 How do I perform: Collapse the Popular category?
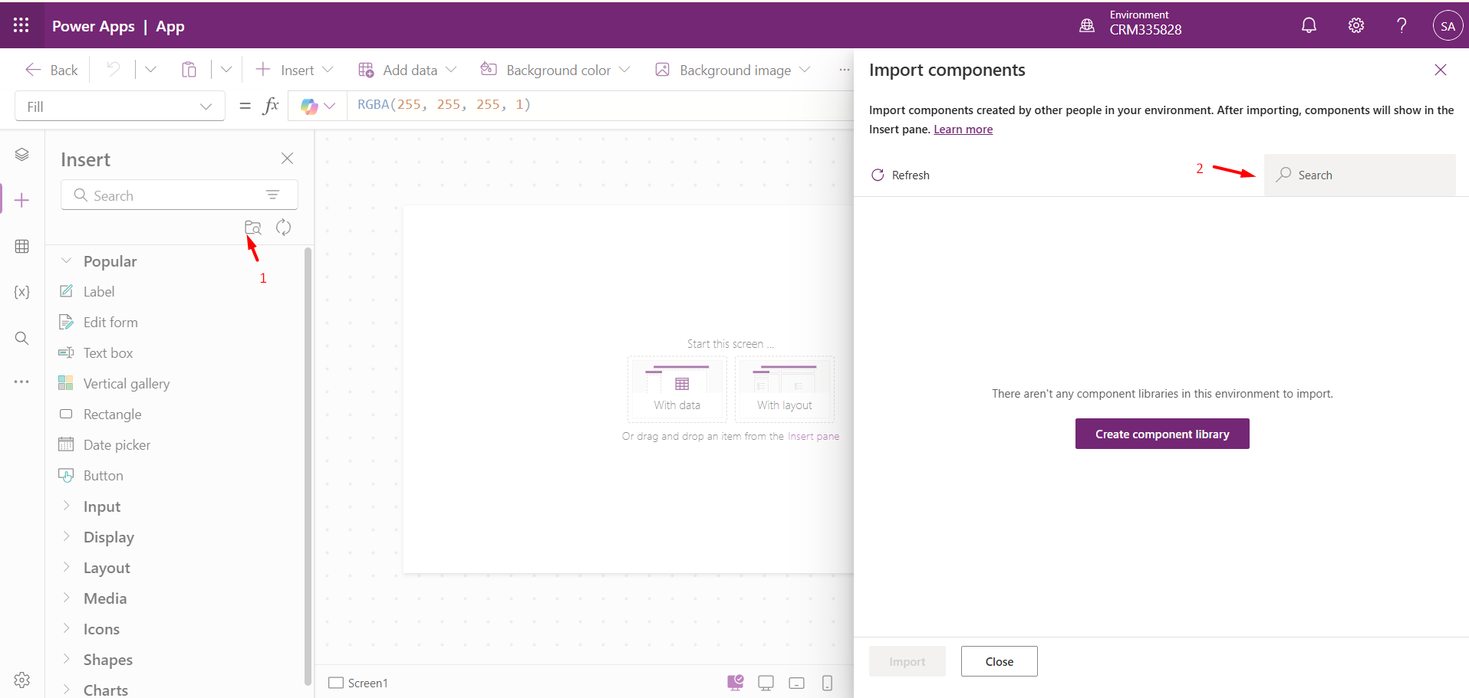[67, 261]
